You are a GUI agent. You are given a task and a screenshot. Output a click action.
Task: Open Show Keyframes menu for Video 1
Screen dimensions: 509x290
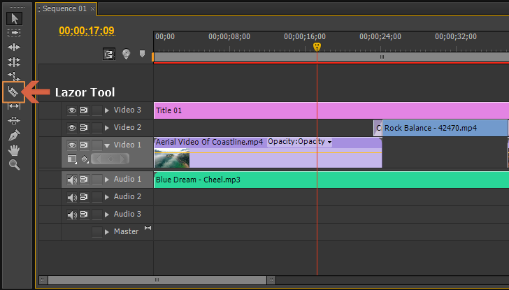click(x=85, y=159)
